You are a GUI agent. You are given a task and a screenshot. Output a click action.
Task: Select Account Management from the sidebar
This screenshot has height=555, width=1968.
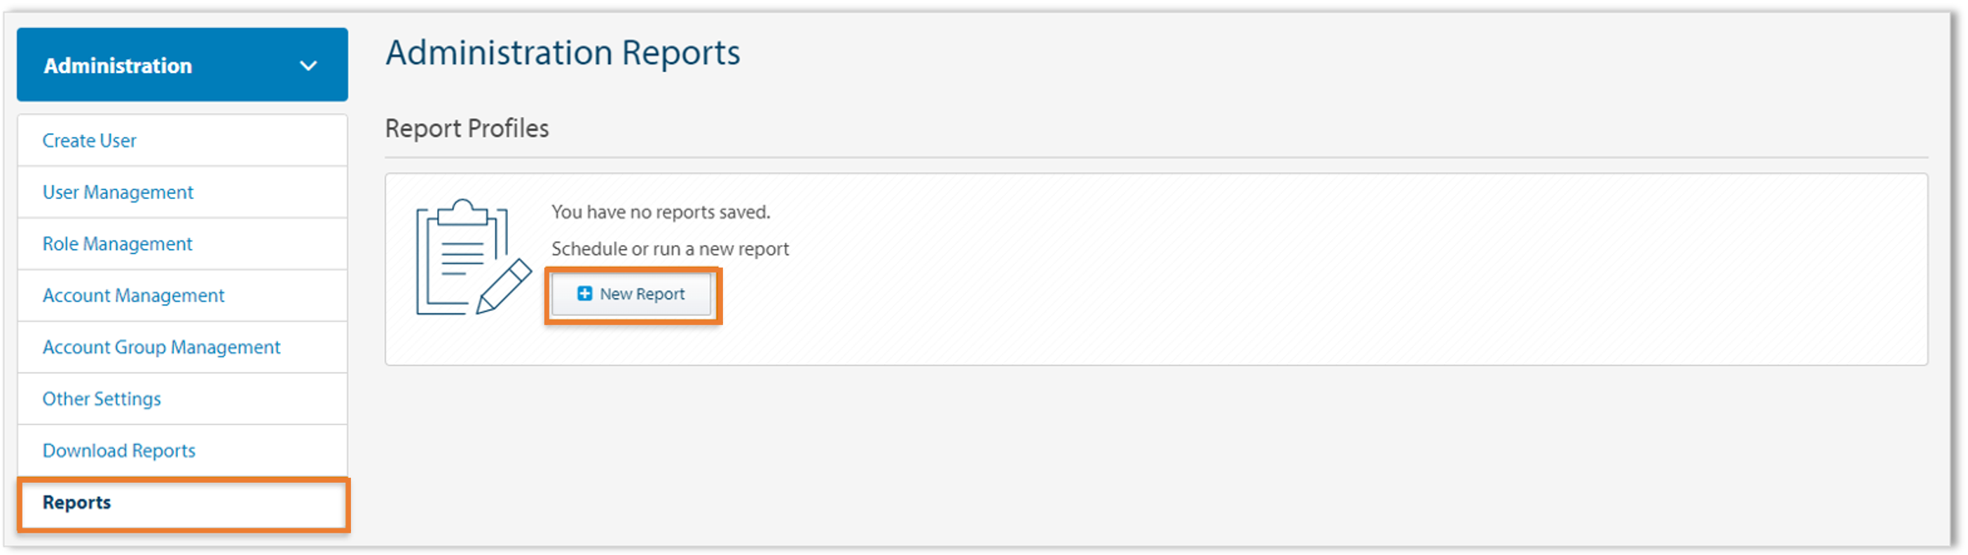pos(133,295)
